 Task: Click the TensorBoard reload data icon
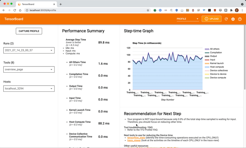click(x=226, y=19)
